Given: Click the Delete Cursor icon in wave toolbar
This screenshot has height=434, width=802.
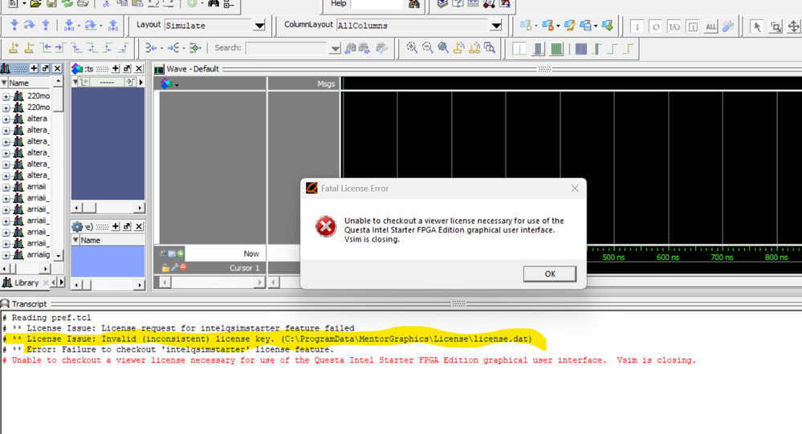Looking at the screenshot, I should tap(30, 48).
